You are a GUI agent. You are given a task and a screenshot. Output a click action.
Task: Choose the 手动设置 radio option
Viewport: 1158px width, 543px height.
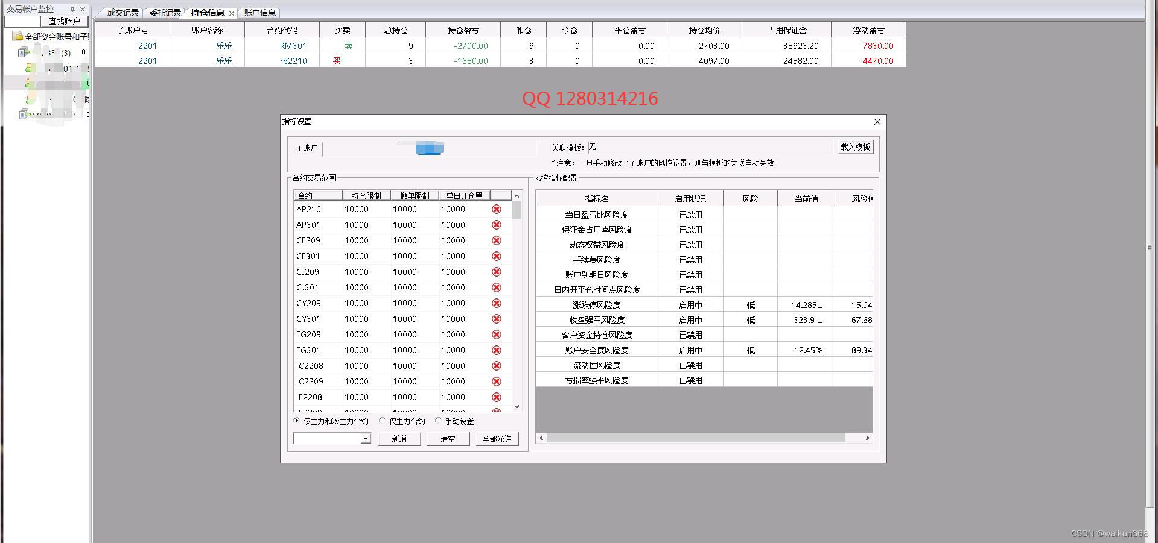coord(438,421)
